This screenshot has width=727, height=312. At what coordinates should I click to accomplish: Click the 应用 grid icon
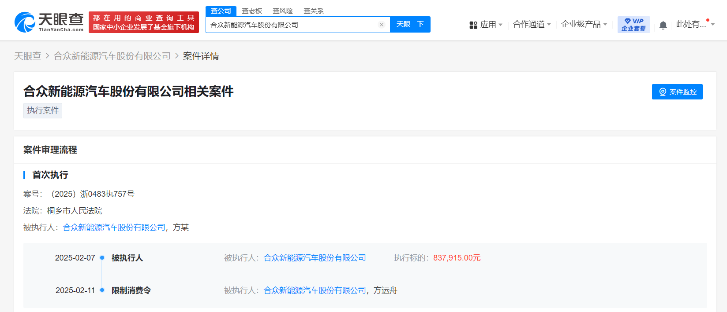click(473, 25)
